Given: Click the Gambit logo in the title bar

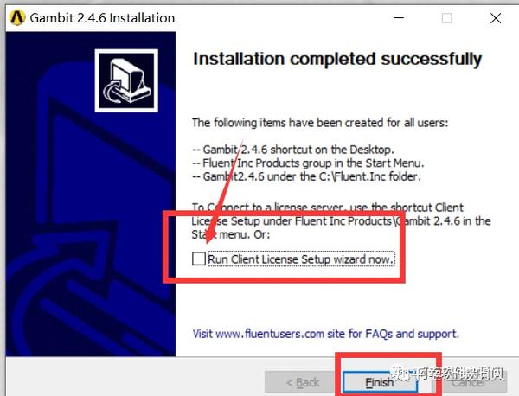Looking at the screenshot, I should pos(17,17).
